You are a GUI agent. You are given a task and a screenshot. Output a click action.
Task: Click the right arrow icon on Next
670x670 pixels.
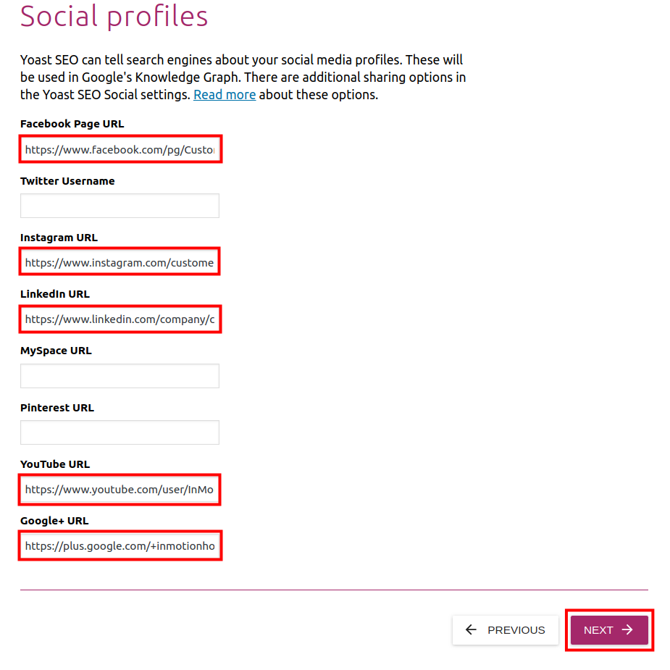[628, 630]
